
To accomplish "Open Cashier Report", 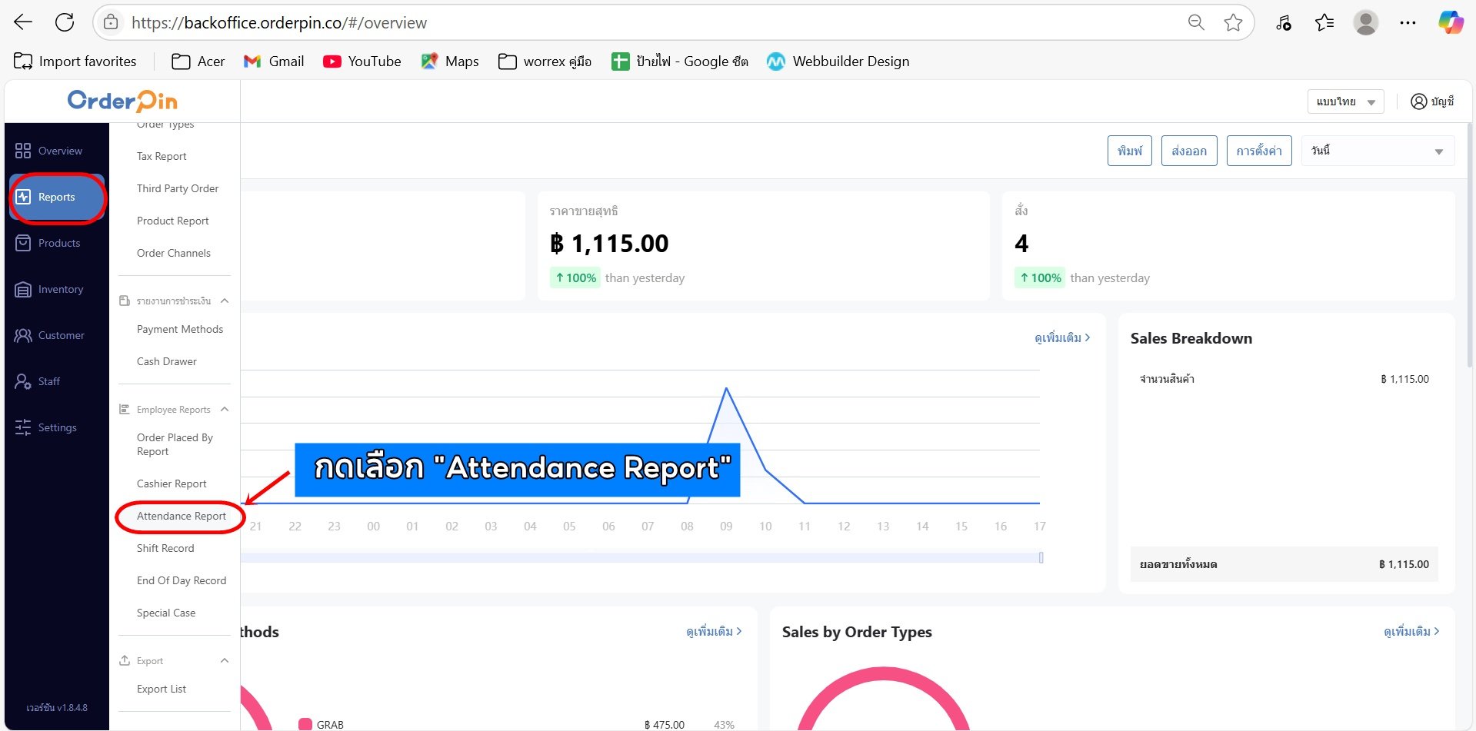I will [172, 483].
